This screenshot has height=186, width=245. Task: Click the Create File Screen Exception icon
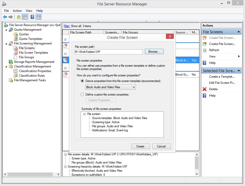click(x=205, y=38)
